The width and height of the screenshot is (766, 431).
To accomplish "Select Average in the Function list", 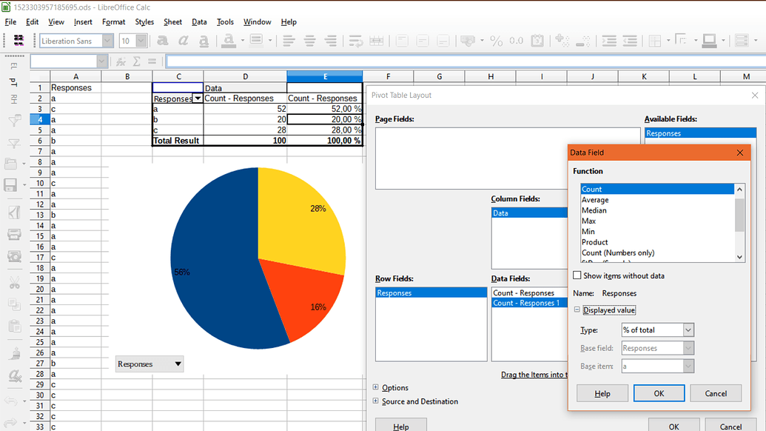I will coord(657,200).
